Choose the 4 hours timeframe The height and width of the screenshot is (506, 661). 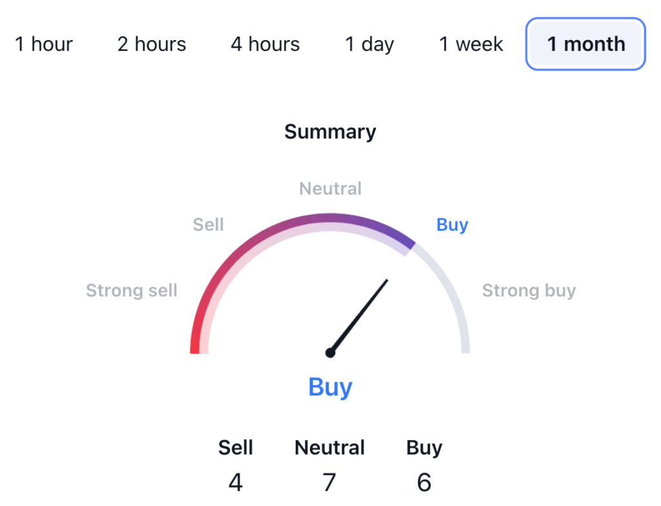265,44
